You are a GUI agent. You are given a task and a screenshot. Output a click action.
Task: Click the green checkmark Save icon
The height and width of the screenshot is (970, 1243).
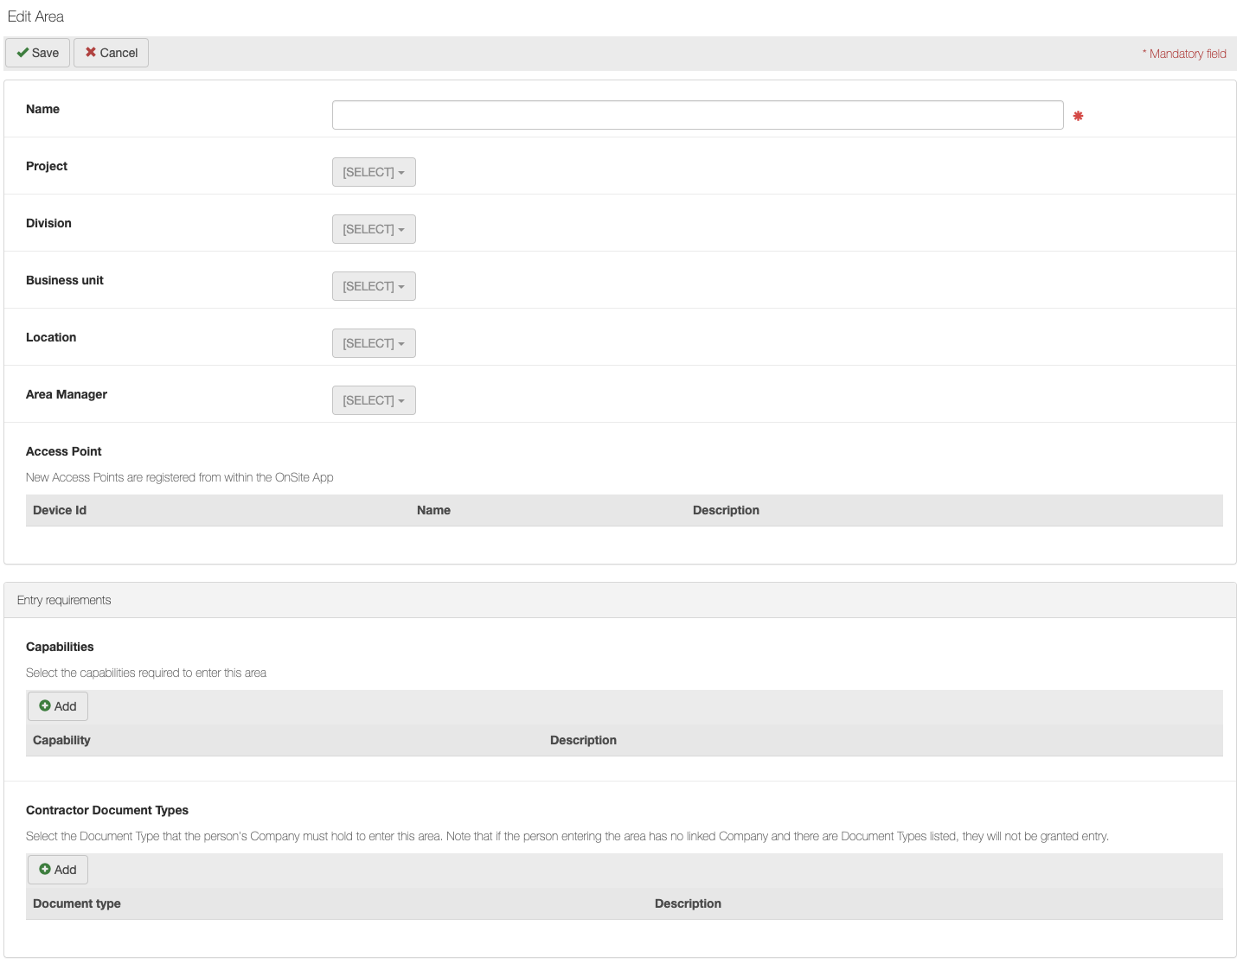22,53
